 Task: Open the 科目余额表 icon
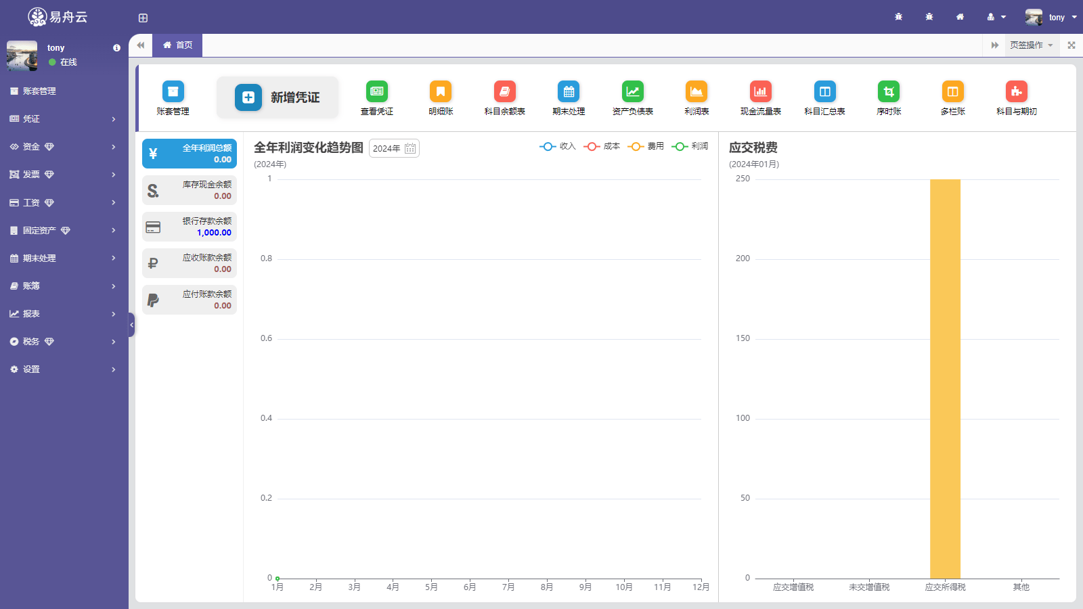coord(504,92)
